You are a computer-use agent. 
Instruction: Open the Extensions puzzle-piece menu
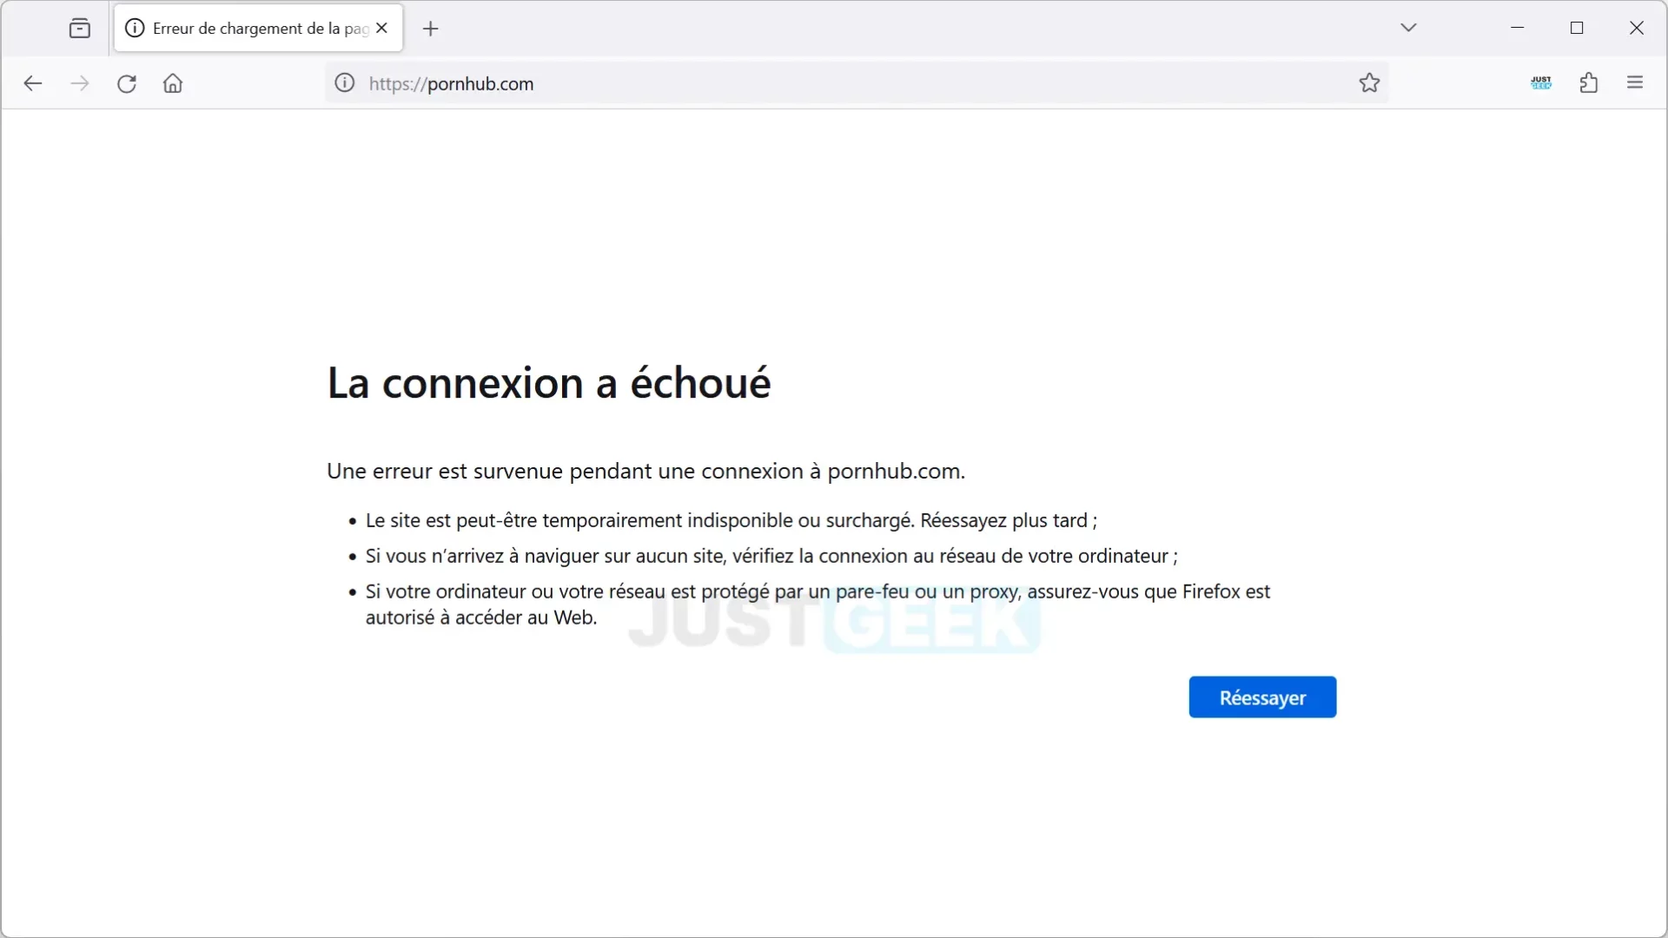click(x=1589, y=83)
